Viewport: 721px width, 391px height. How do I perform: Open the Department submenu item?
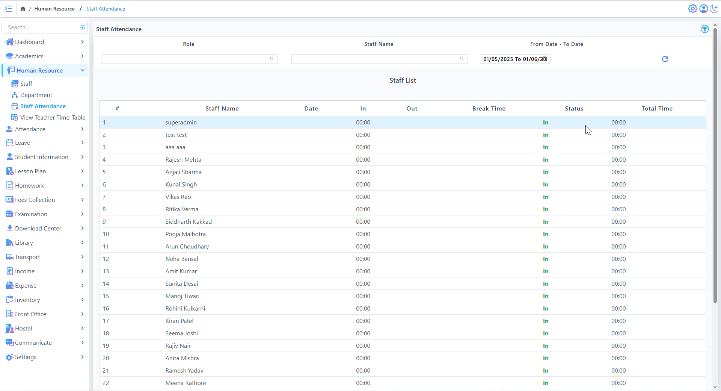coord(36,95)
